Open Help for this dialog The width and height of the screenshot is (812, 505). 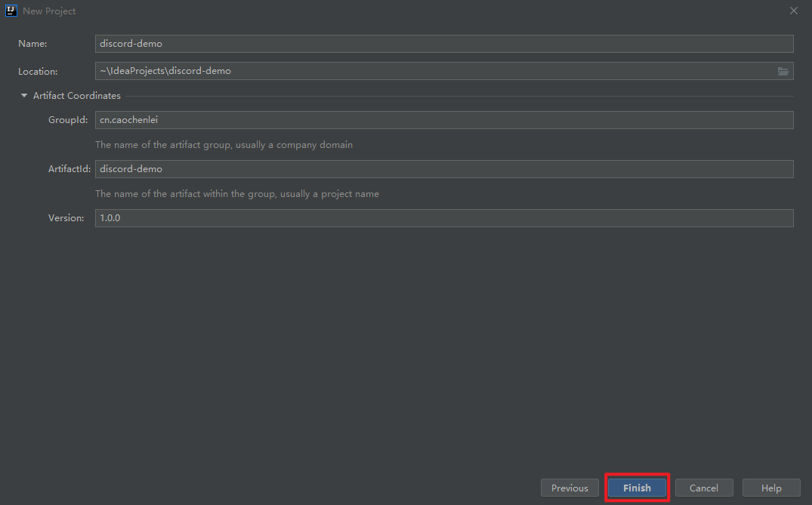click(x=771, y=488)
